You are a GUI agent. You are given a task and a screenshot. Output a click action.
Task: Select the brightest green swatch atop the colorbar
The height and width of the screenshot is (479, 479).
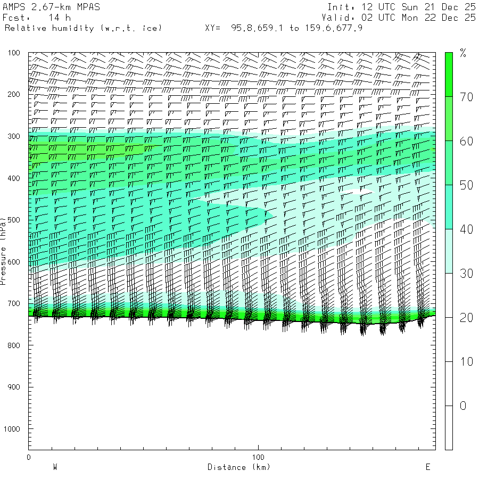click(449, 75)
